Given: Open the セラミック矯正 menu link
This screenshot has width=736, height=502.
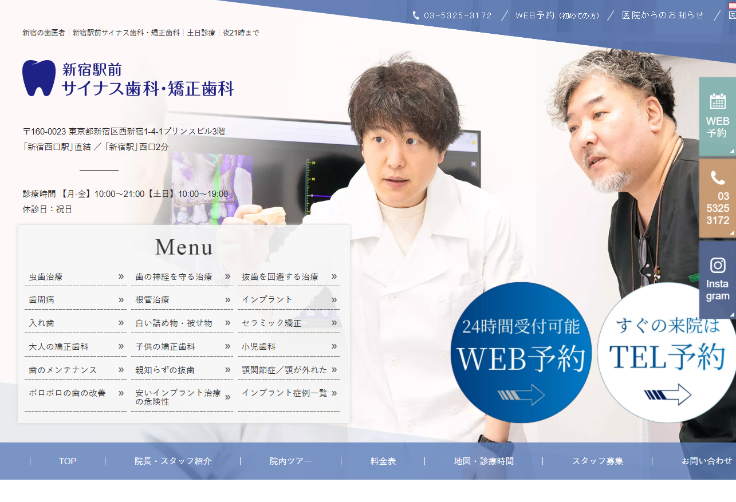Looking at the screenshot, I should 271,323.
